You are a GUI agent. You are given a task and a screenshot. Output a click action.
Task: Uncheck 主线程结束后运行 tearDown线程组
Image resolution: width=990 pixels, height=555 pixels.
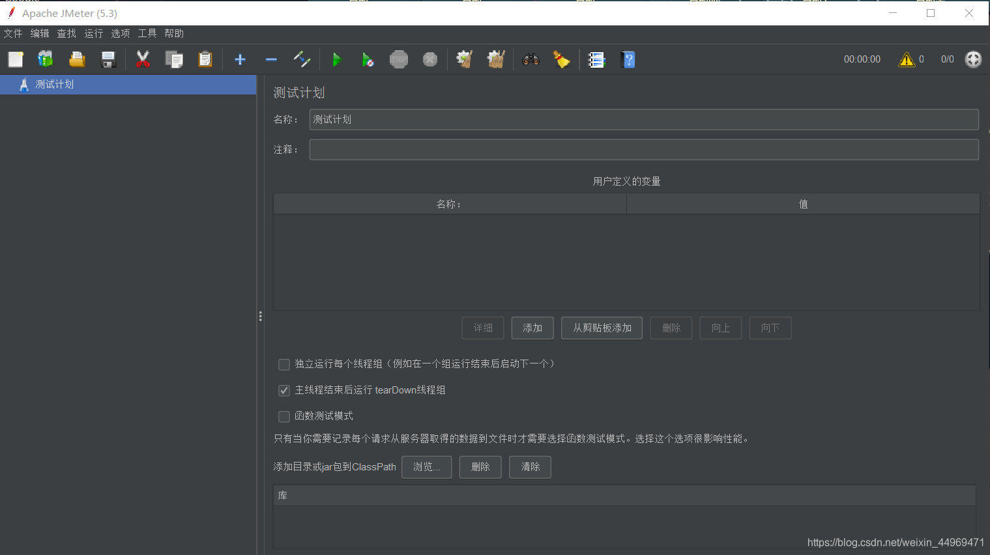point(284,390)
